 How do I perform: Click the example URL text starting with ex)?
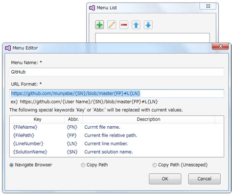pyautogui.click(x=84, y=102)
